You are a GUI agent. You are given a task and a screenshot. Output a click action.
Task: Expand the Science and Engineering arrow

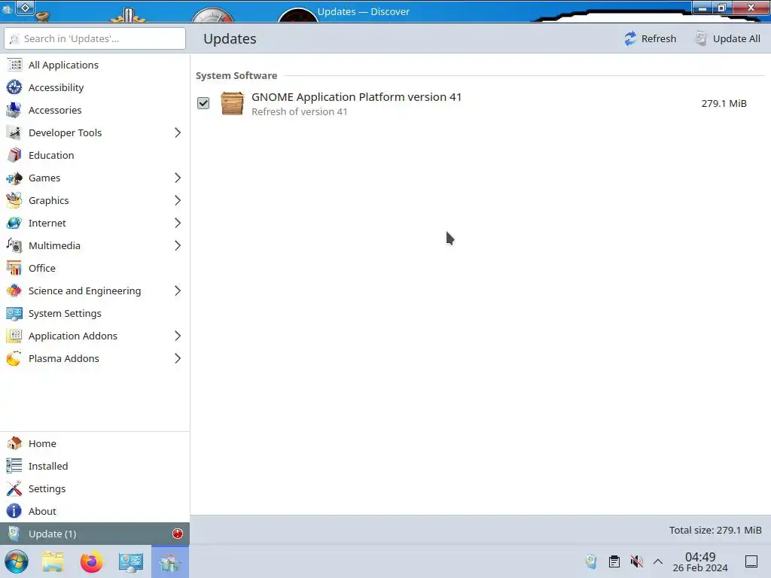click(x=178, y=291)
